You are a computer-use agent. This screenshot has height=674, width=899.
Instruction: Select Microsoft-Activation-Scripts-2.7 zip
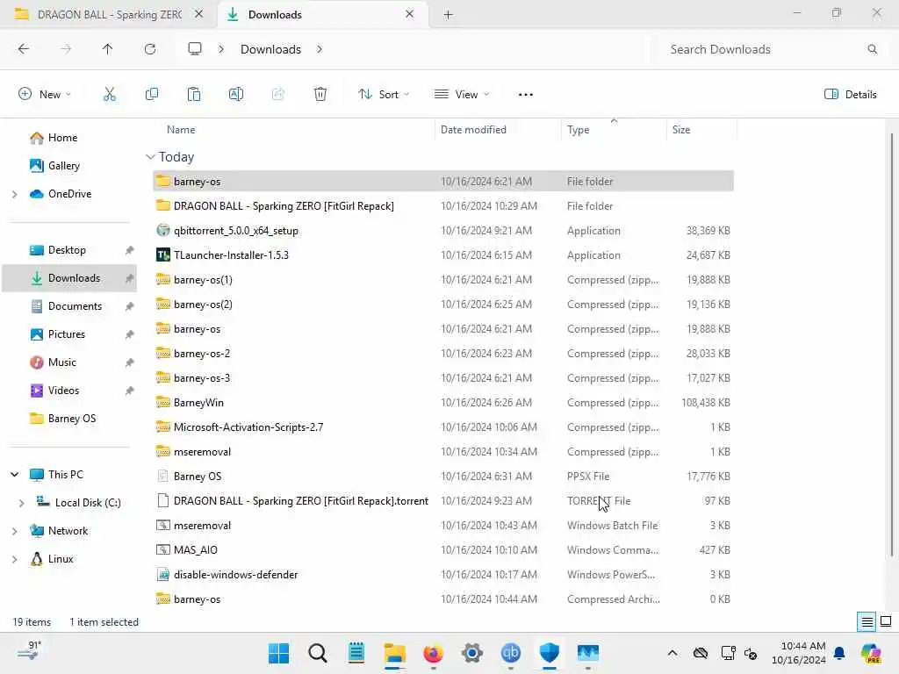(x=443, y=427)
